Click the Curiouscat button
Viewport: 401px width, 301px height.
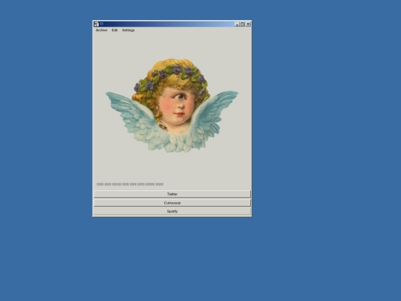[x=172, y=203]
